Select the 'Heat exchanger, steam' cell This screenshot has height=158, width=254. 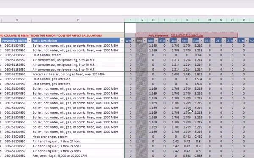click(78, 137)
